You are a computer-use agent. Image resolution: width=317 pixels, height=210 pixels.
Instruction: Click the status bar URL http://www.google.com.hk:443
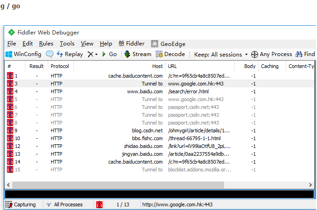click(177, 204)
